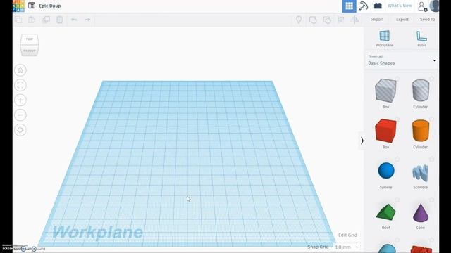Switch to 3D design grid view
Screen dimensions: 451x253
(349, 6)
